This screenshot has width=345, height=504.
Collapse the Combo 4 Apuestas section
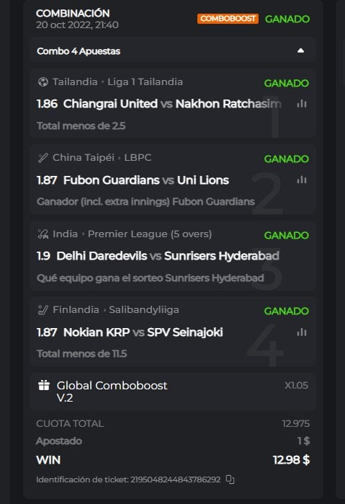pyautogui.click(x=300, y=50)
